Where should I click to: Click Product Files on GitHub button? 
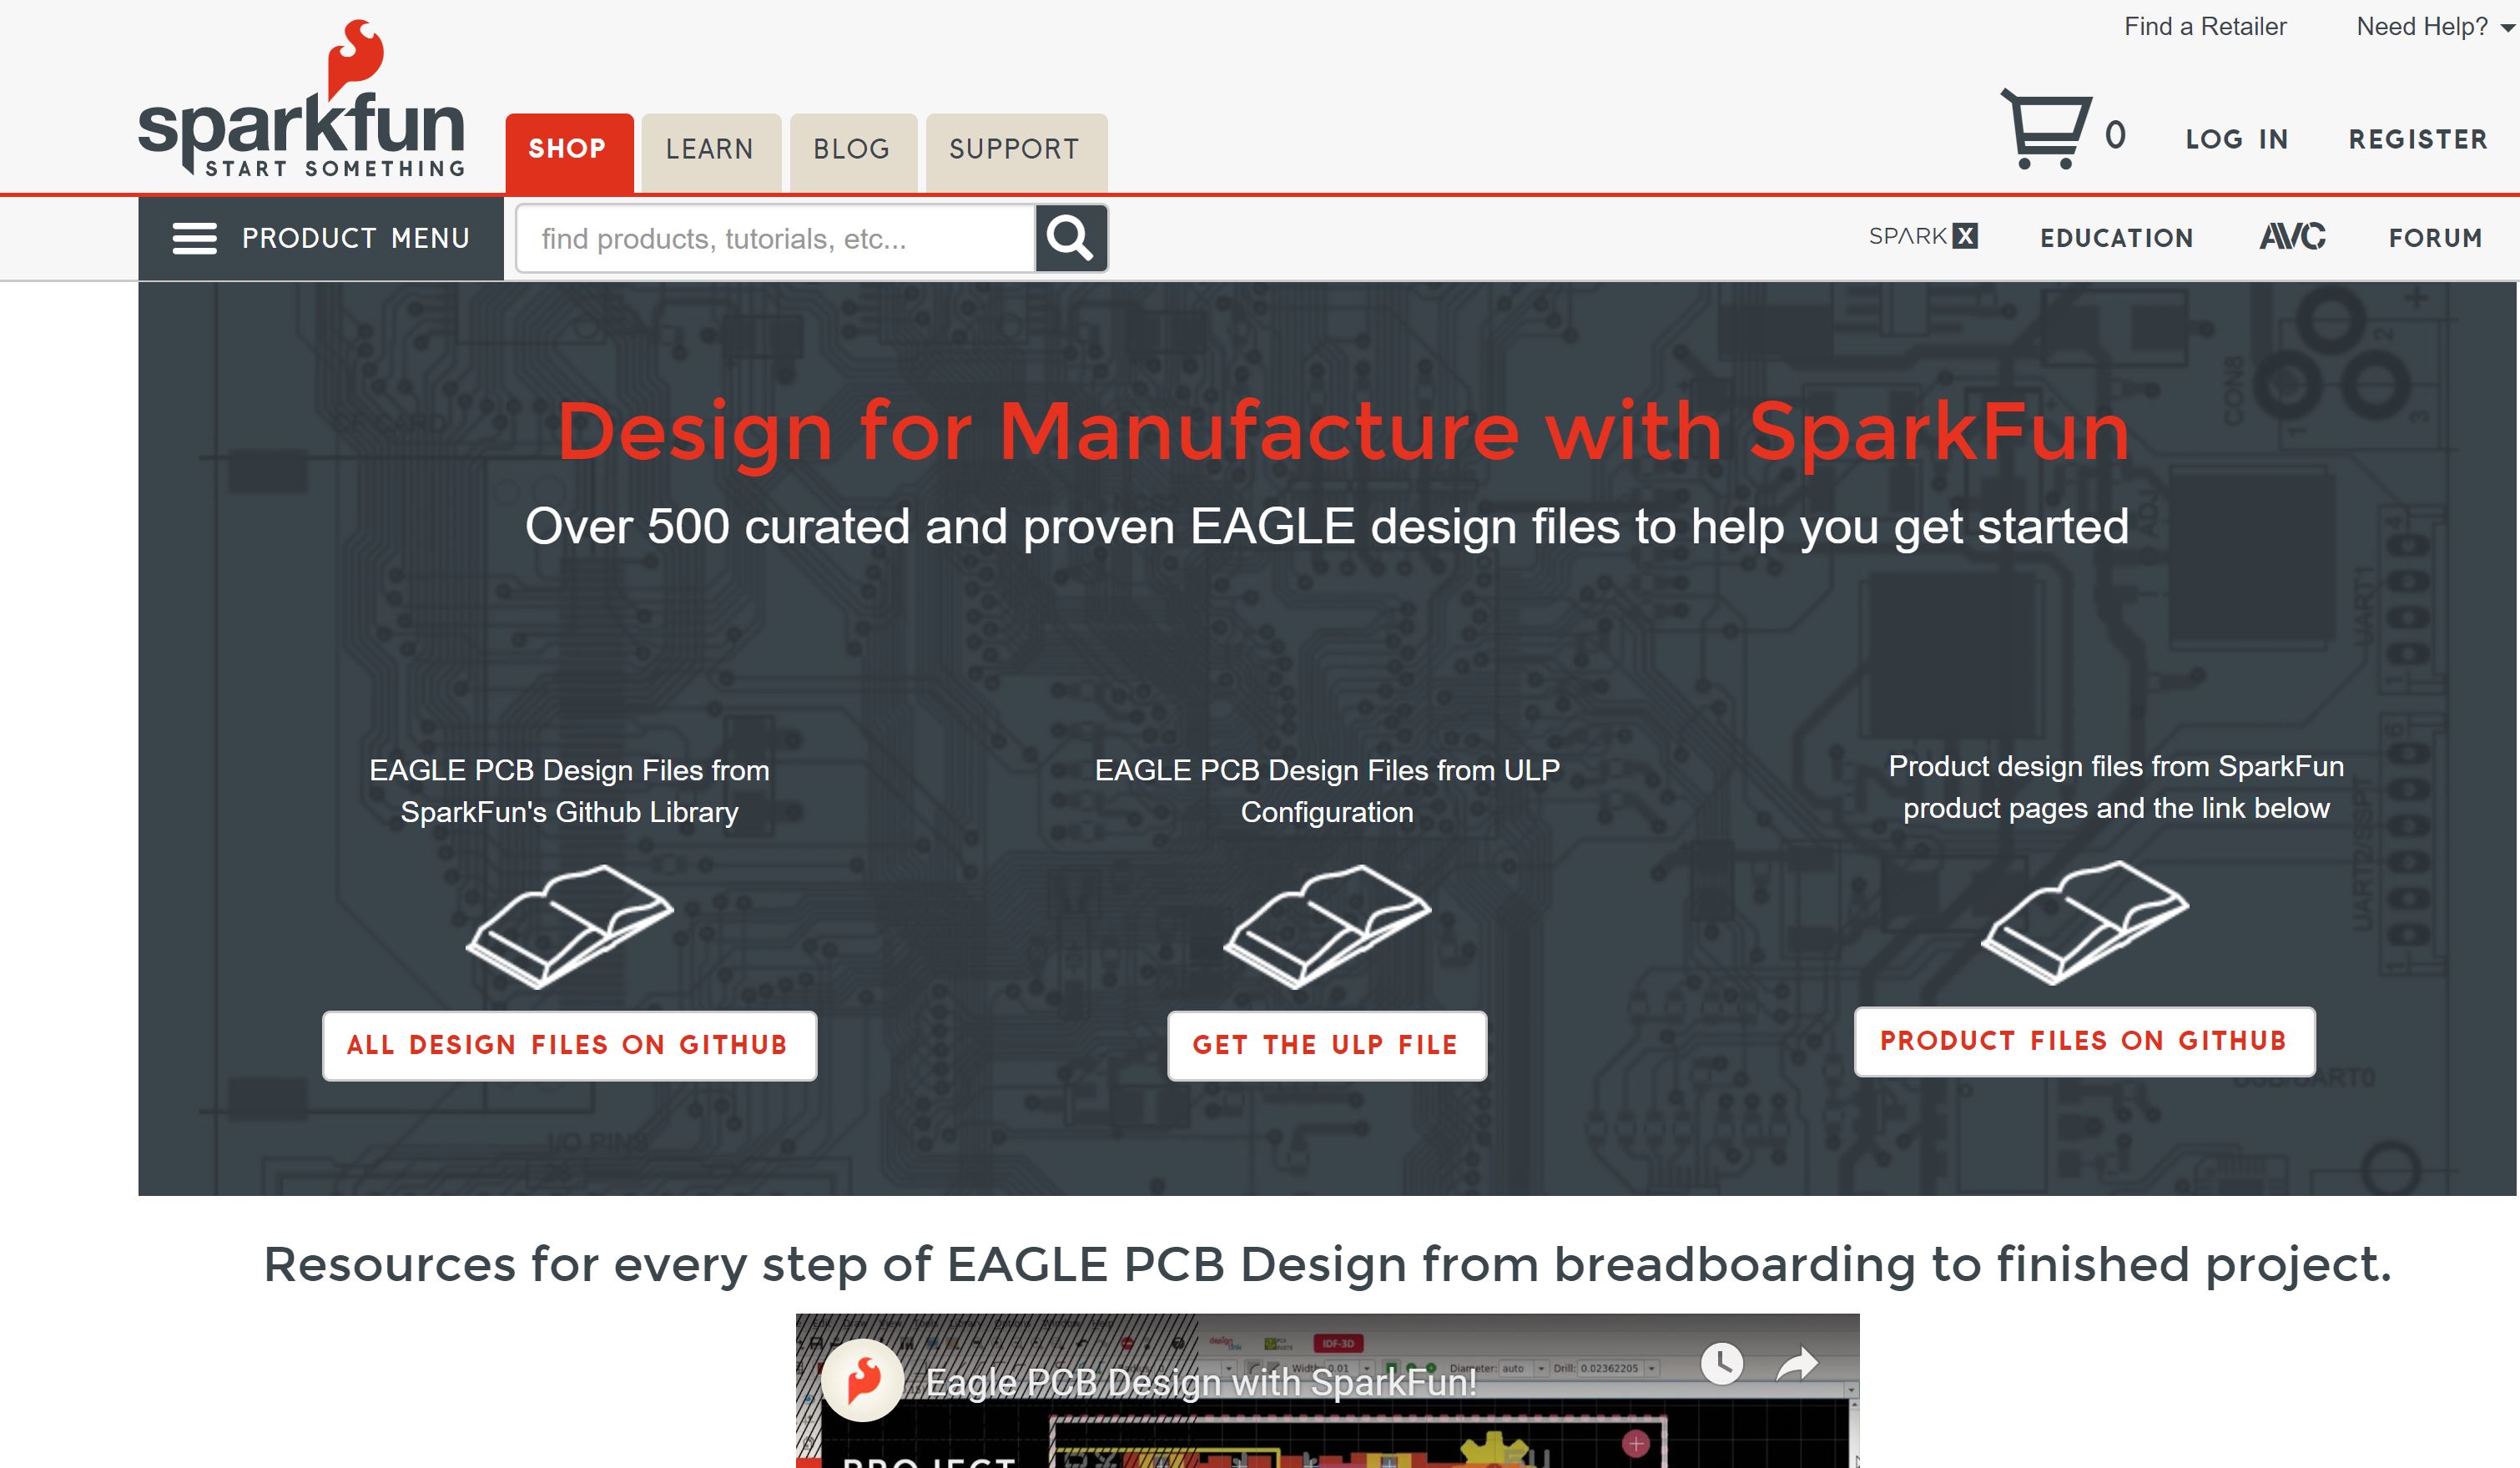(x=2084, y=1041)
